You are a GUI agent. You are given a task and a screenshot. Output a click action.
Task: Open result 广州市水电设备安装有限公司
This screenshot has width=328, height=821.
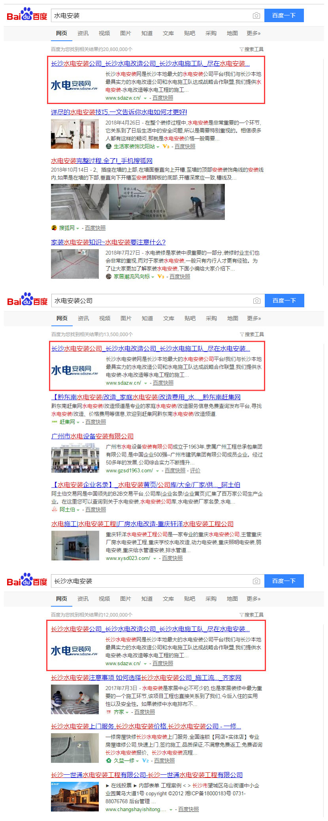(x=92, y=436)
